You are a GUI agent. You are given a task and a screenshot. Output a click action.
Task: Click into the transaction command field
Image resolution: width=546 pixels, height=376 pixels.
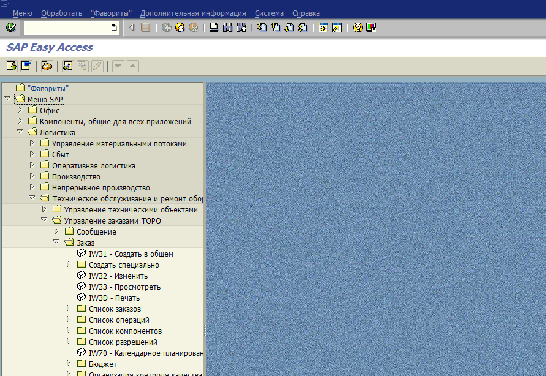(67, 28)
